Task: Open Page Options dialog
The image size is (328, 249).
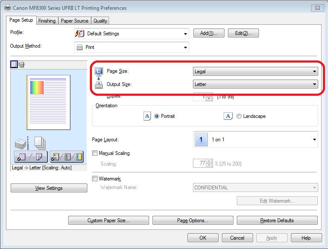Action: coord(193,220)
